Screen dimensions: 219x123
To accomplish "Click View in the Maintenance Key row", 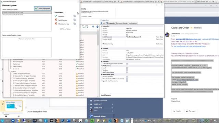I will coord(162,44).
